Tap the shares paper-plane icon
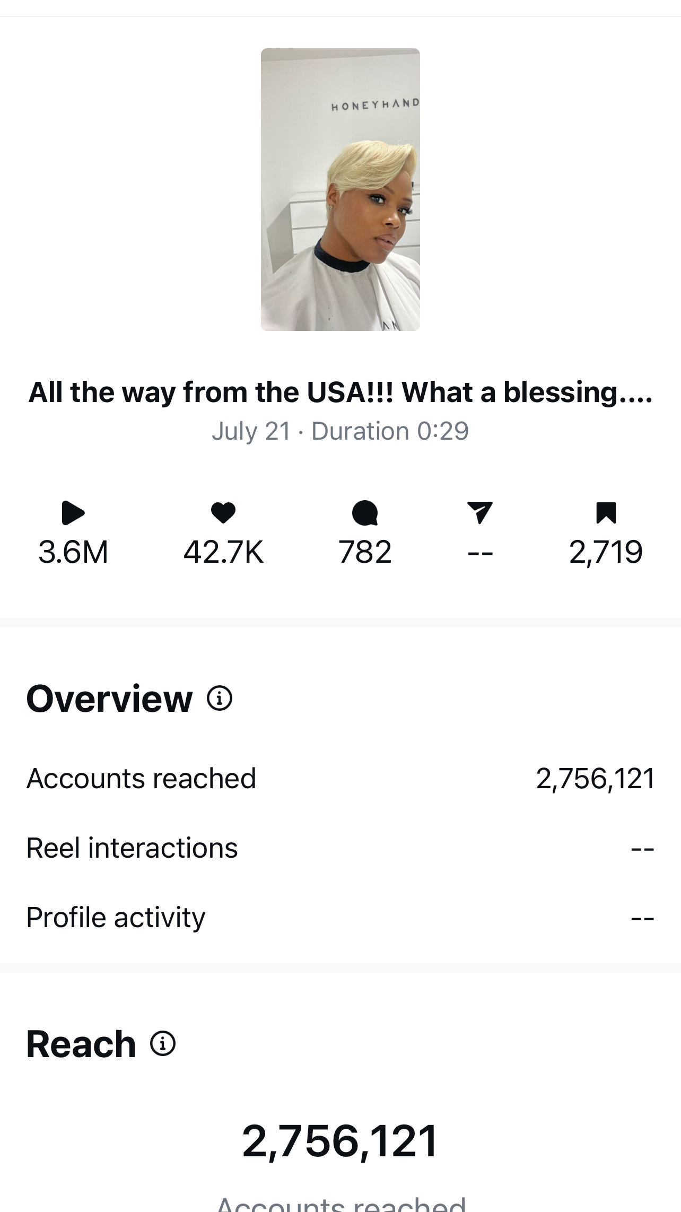The height and width of the screenshot is (1212, 681). pyautogui.click(x=480, y=513)
